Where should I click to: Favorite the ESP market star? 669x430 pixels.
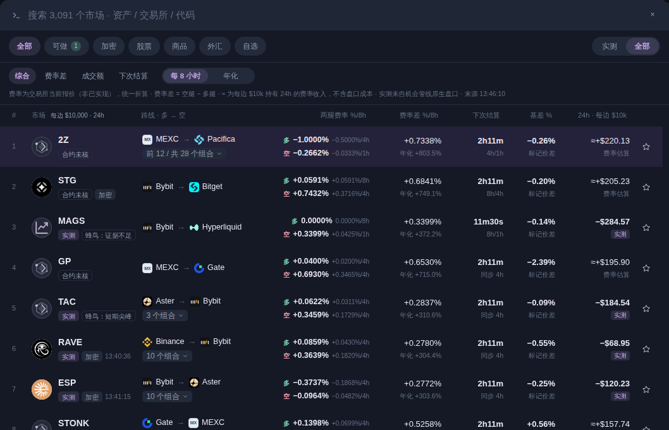[x=646, y=390]
